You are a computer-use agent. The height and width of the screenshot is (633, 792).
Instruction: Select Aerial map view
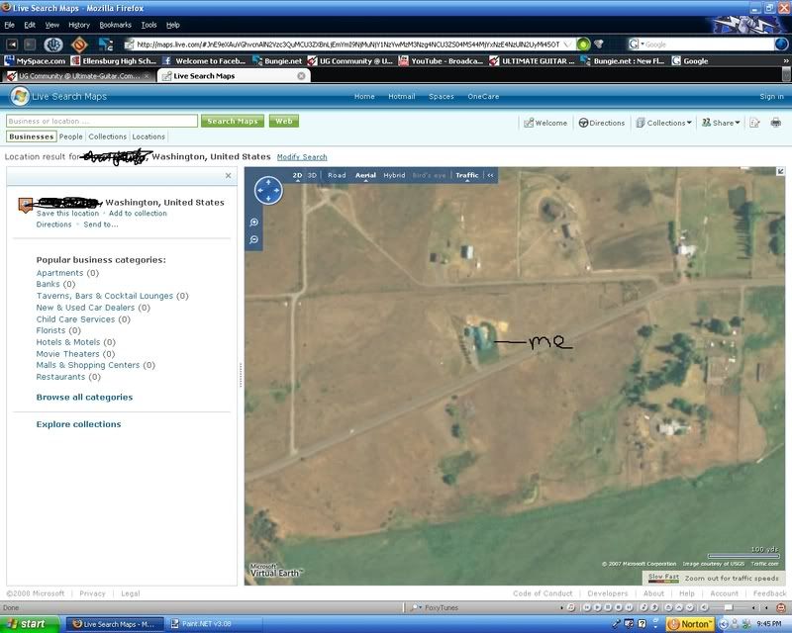(x=365, y=175)
